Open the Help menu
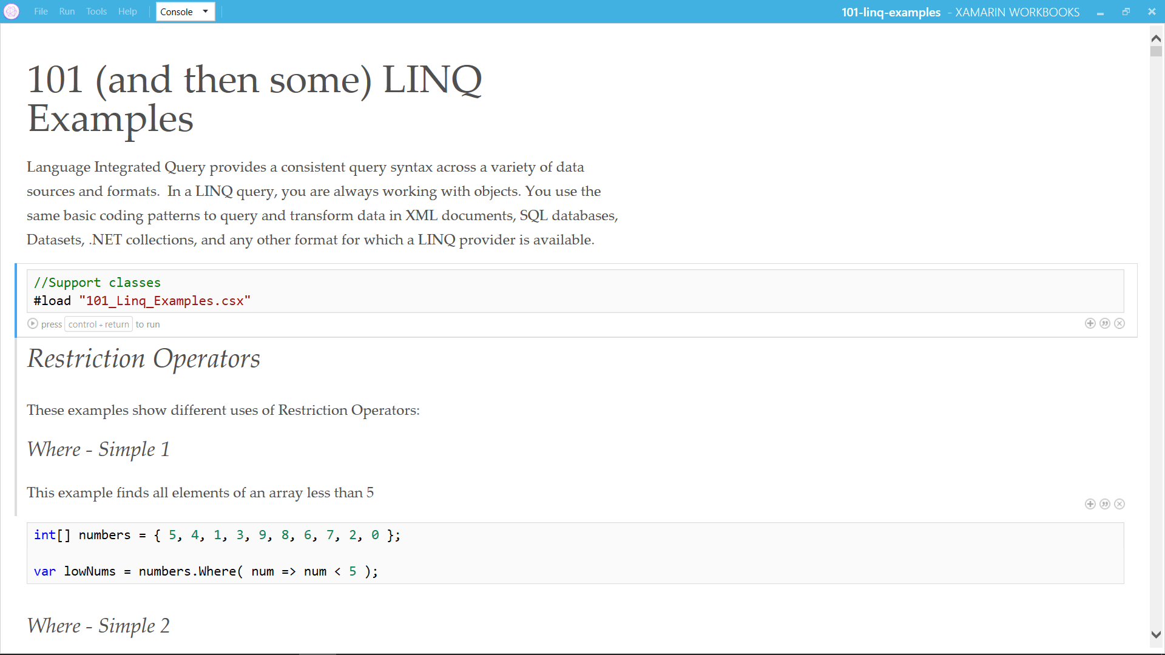The width and height of the screenshot is (1165, 655). pyautogui.click(x=127, y=12)
